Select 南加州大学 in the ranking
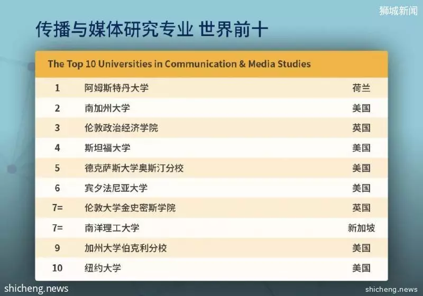This screenshot has width=423, height=296. 107,108
